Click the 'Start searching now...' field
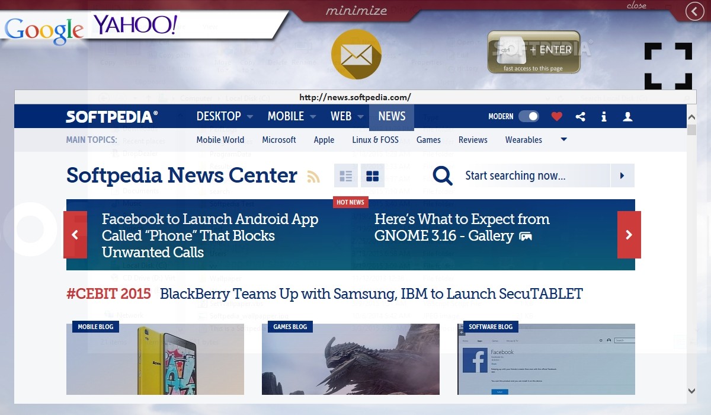The height and width of the screenshot is (415, 711). (x=533, y=175)
